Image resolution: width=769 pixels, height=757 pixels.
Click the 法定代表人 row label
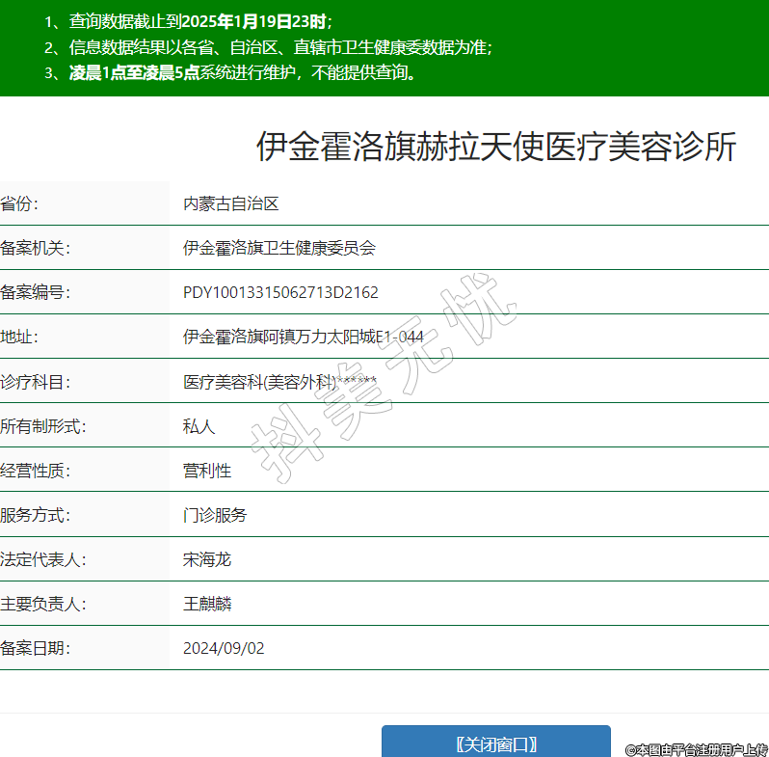pos(43,559)
